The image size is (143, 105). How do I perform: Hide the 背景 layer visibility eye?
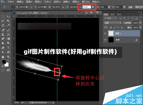(105, 40)
